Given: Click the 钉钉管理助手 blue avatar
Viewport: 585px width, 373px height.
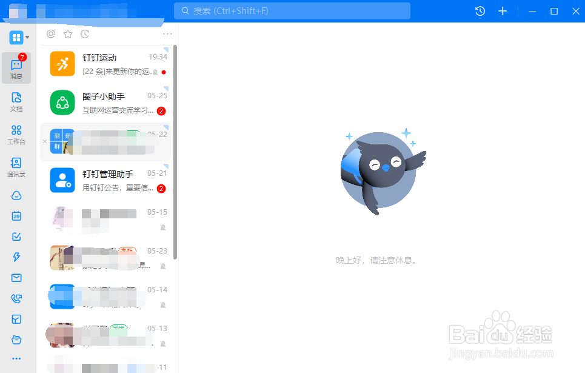Looking at the screenshot, I should tap(62, 180).
